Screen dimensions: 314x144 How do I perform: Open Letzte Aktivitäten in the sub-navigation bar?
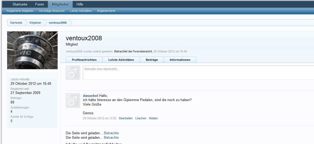(81, 11)
